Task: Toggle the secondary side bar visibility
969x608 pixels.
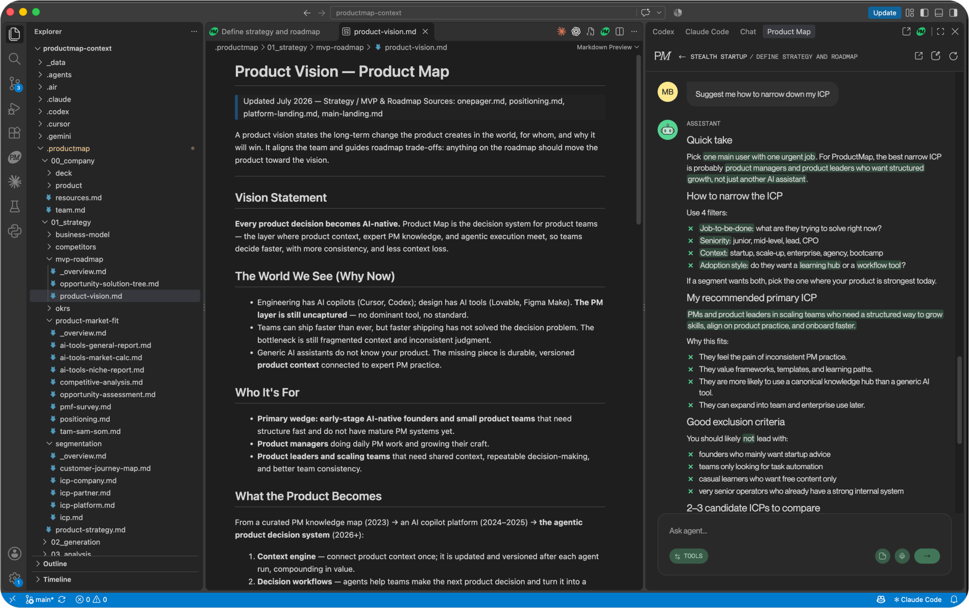Action: [953, 13]
